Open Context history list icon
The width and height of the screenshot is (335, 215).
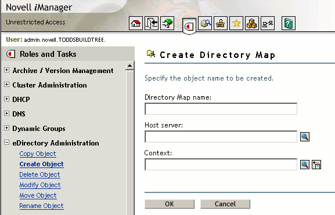pyautogui.click(x=316, y=165)
